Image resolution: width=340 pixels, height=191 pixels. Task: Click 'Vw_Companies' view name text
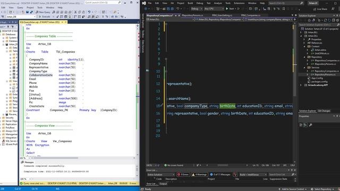62,141
